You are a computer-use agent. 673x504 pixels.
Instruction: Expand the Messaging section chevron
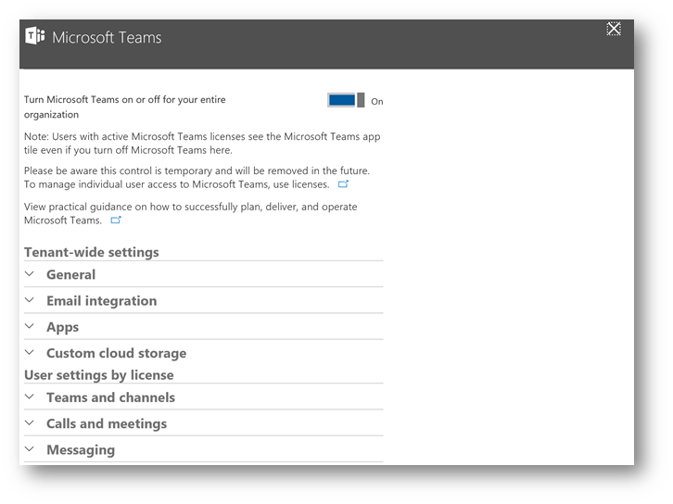point(29,448)
